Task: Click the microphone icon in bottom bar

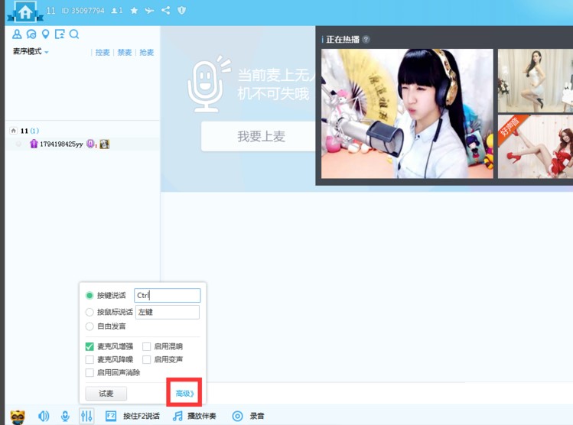Action: [x=65, y=416]
